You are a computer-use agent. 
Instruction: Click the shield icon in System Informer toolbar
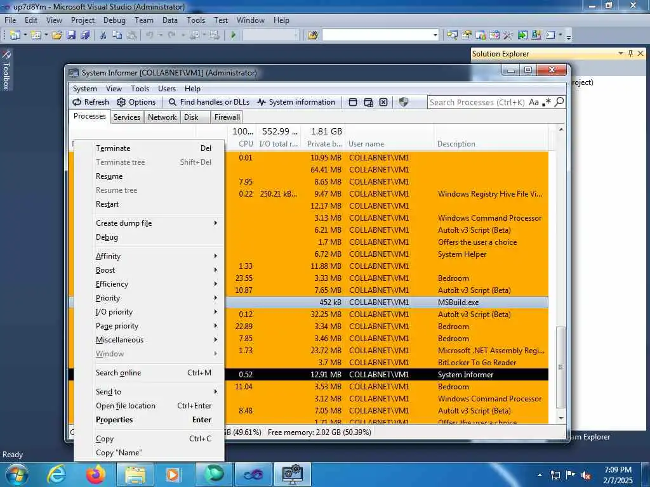point(403,102)
